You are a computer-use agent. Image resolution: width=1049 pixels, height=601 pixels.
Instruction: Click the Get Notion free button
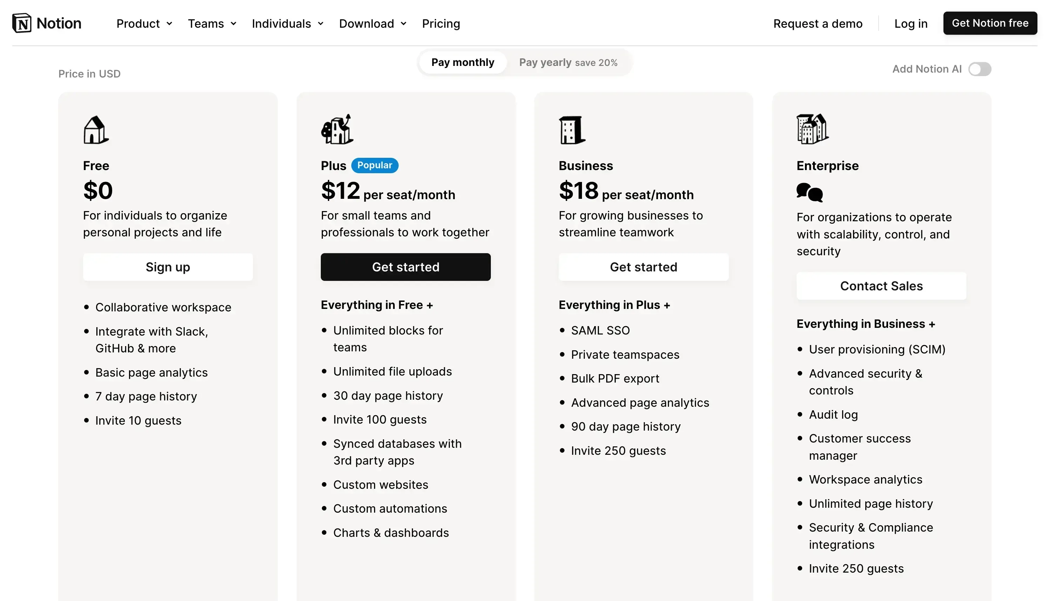point(990,23)
